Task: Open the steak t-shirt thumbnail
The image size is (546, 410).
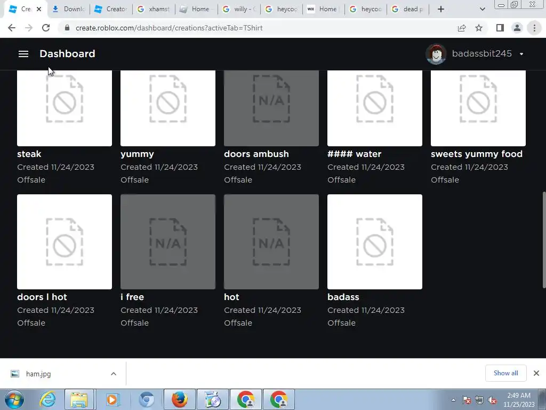Action: (x=65, y=108)
